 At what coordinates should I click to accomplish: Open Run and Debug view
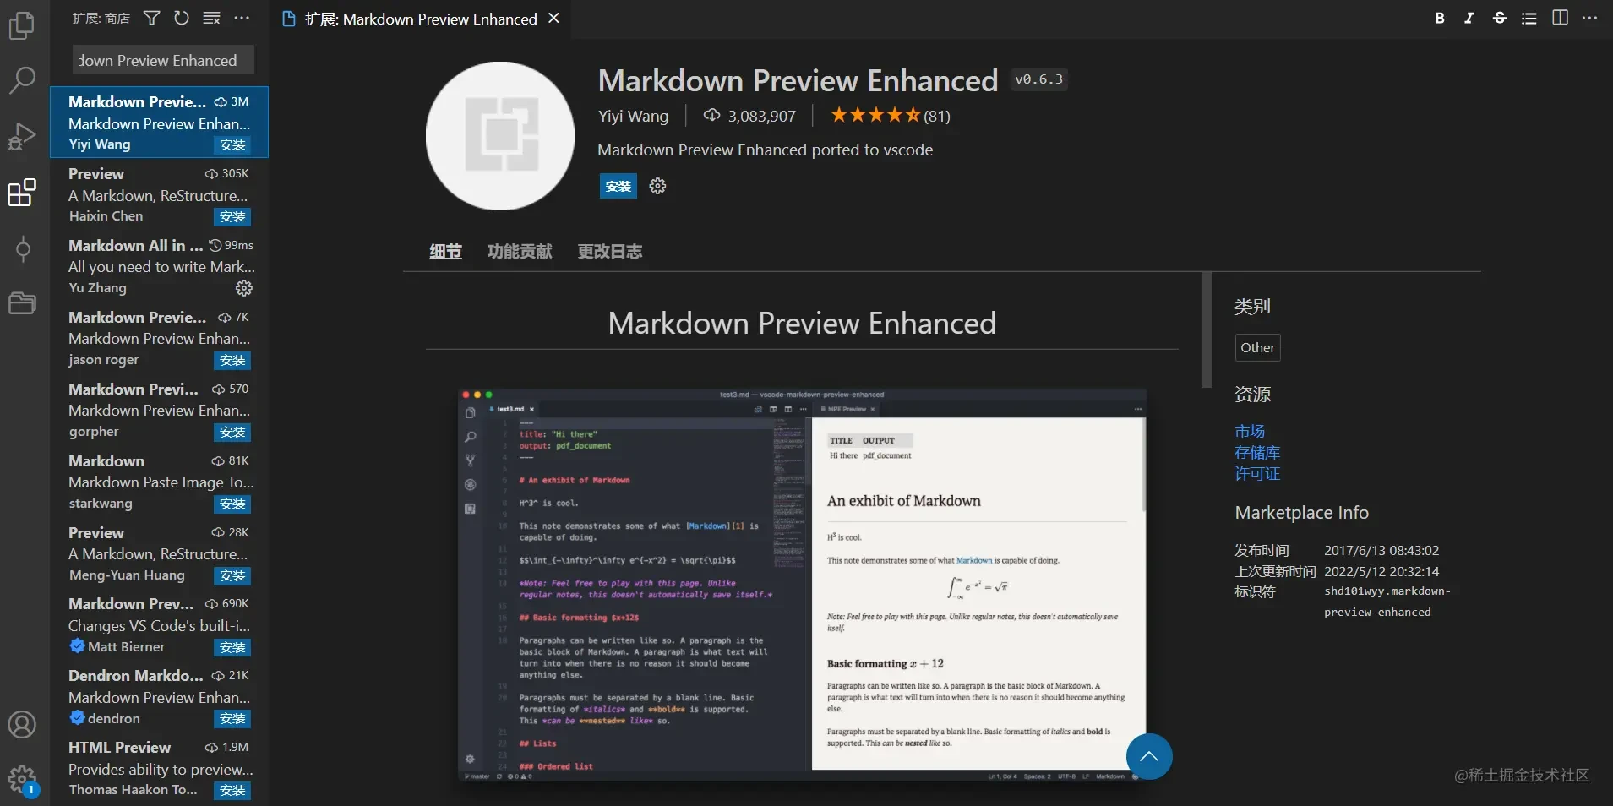(22, 136)
